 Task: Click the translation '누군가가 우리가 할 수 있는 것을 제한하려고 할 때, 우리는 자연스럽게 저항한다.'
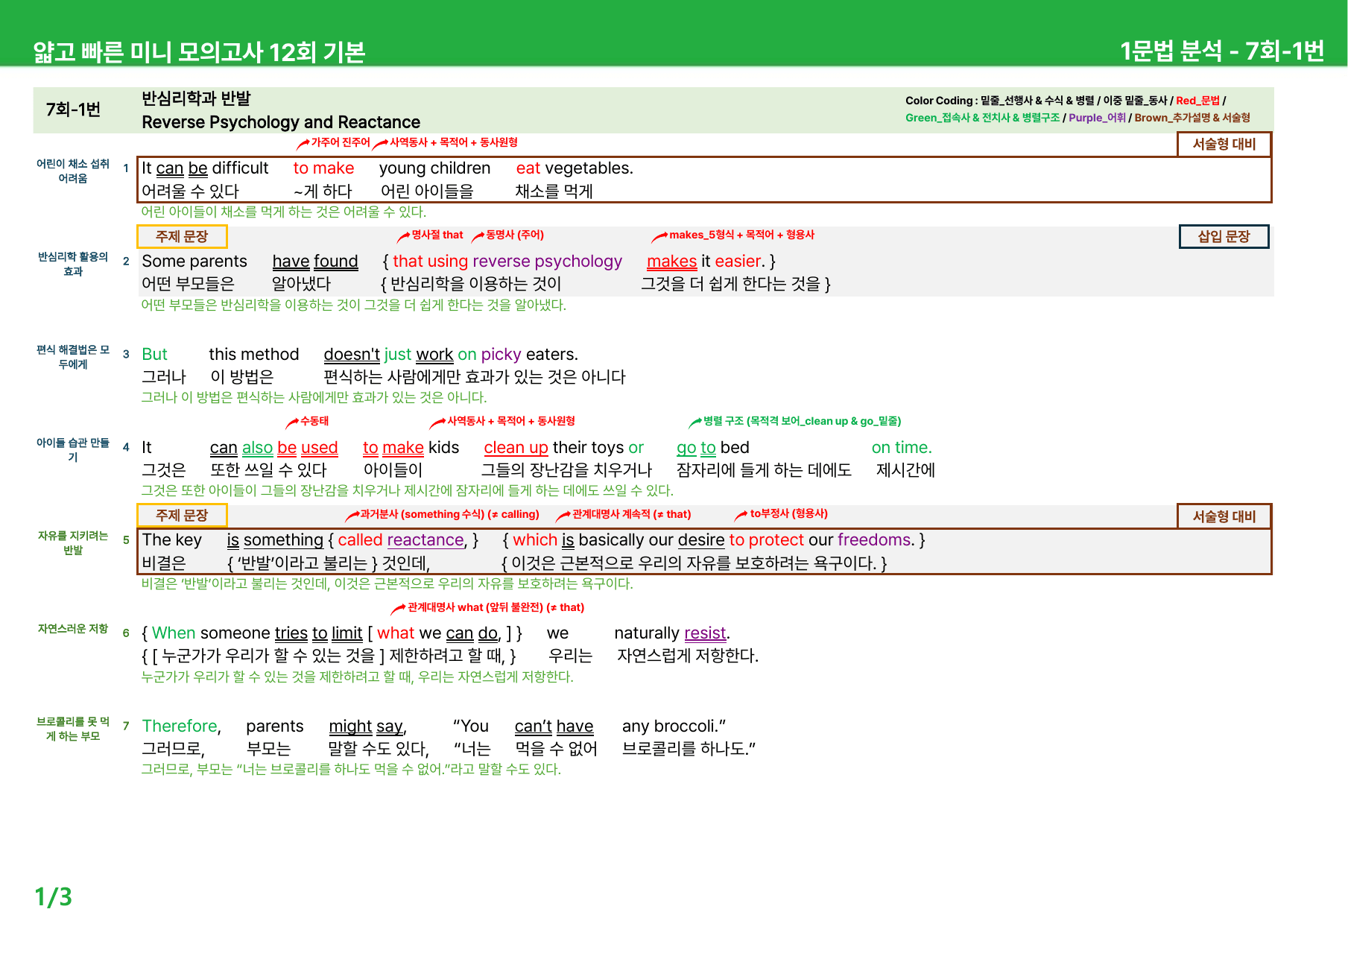[358, 677]
